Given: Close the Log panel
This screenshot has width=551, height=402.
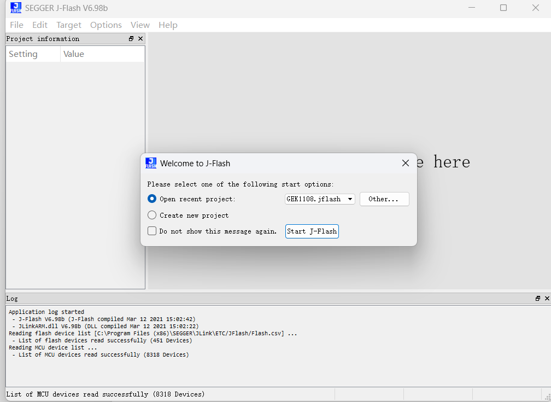Looking at the screenshot, I should (547, 298).
